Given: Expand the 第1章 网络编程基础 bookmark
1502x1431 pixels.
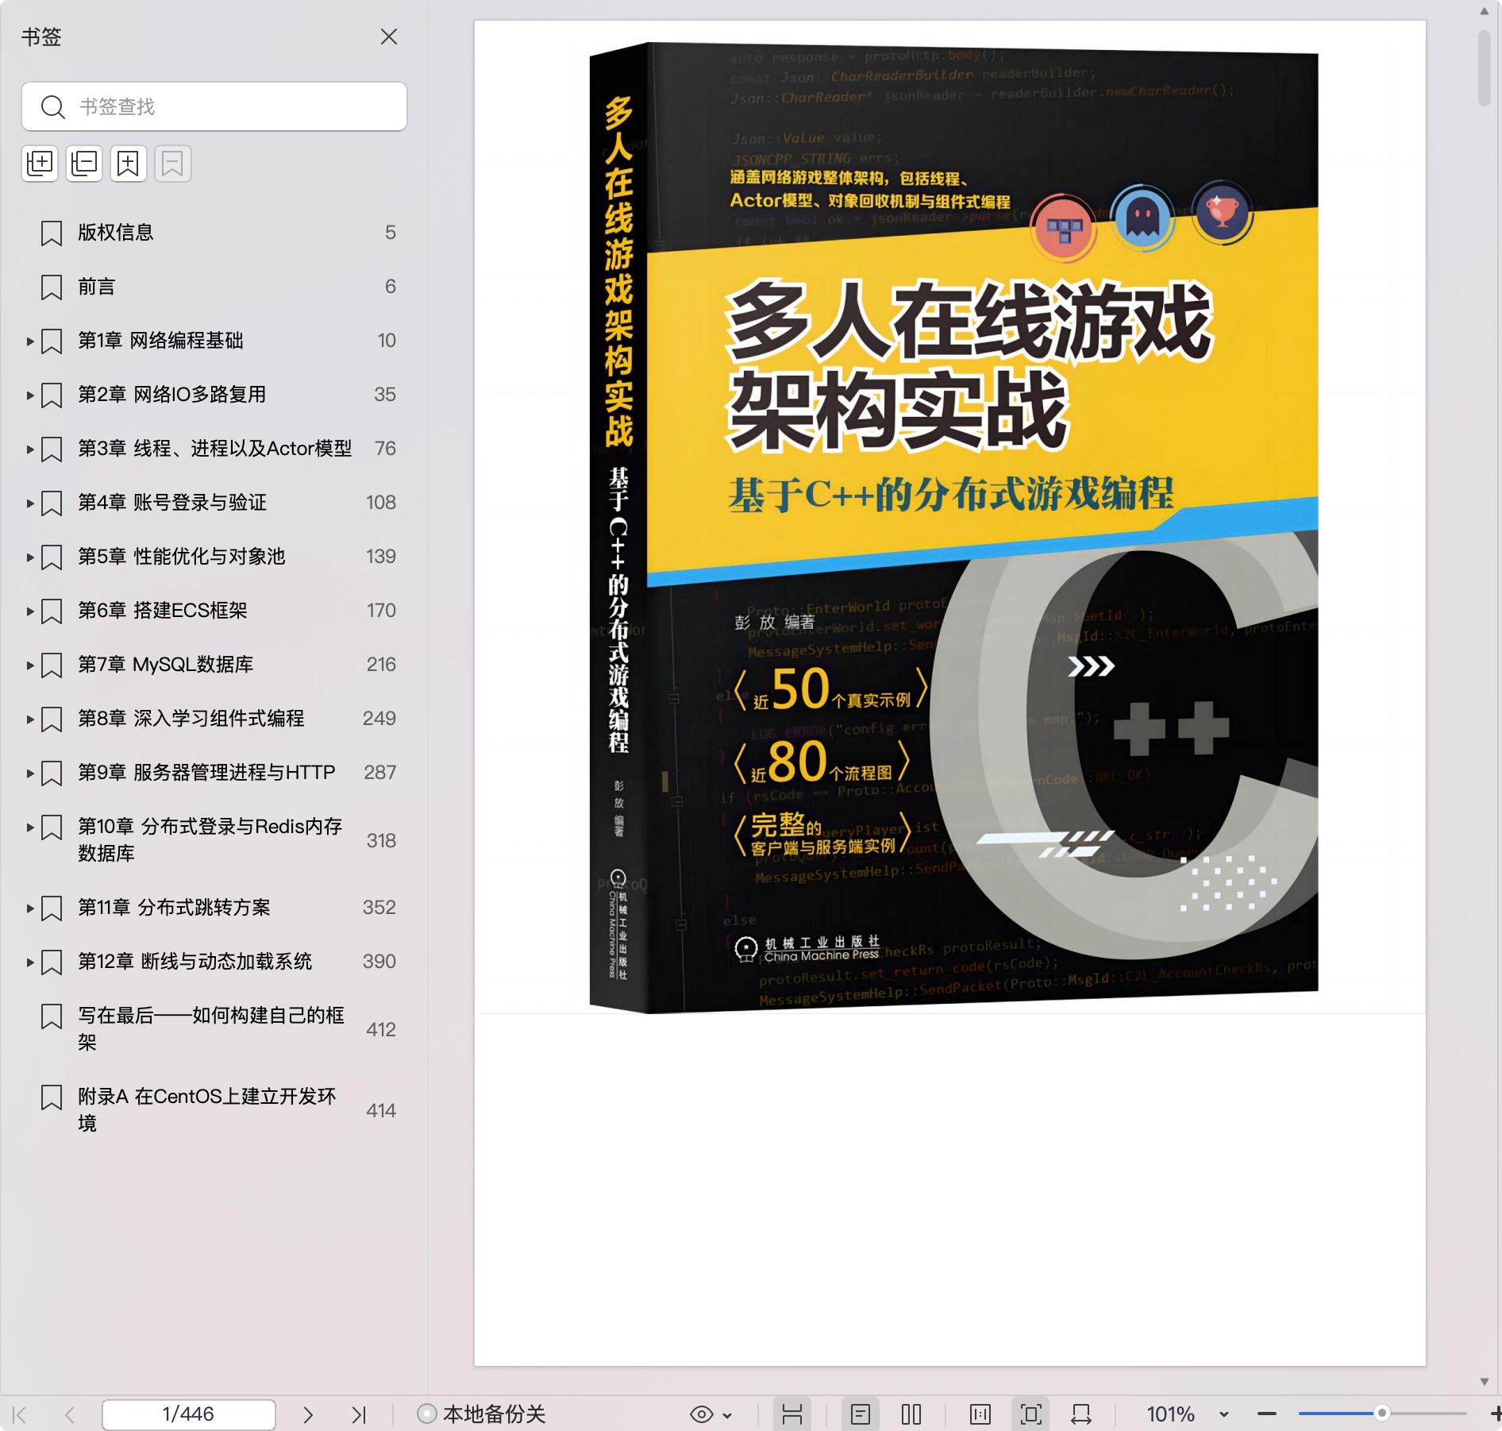Looking at the screenshot, I should pos(30,341).
